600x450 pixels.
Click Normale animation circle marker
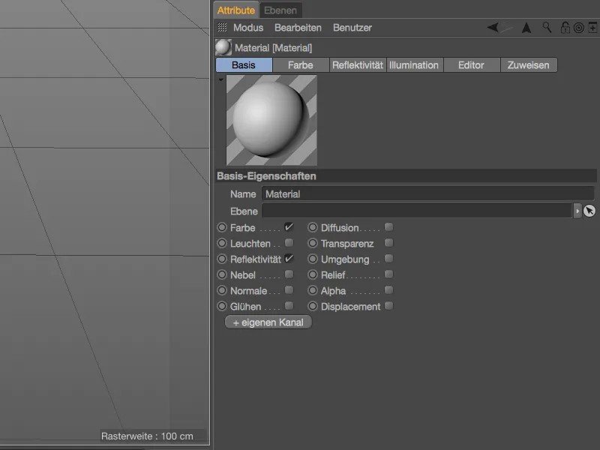[222, 290]
